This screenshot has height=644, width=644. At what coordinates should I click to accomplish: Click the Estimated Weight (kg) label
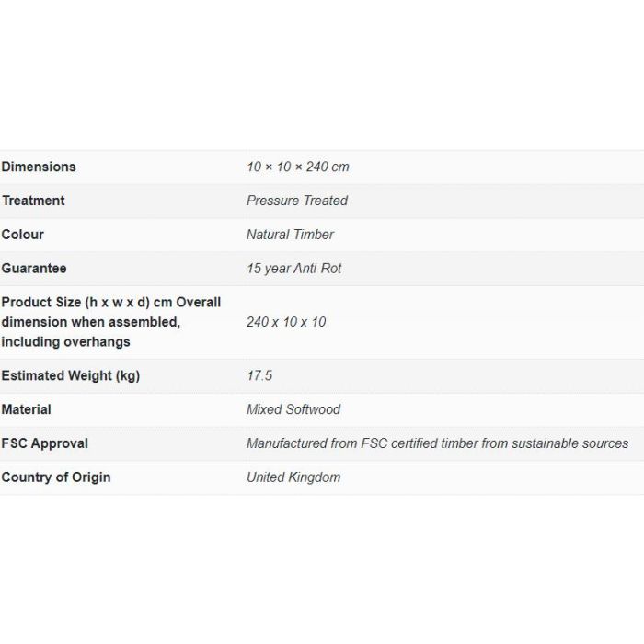(x=71, y=375)
